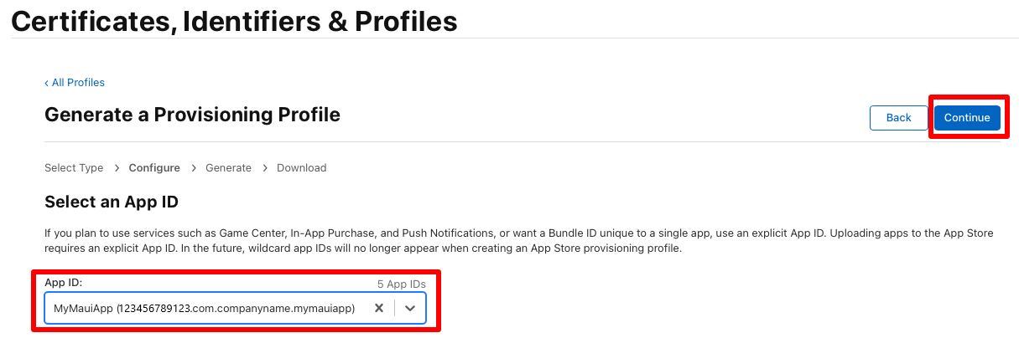This screenshot has height=338, width=1019.
Task: Expand the App ID dropdown arrow
Action: pyautogui.click(x=410, y=308)
